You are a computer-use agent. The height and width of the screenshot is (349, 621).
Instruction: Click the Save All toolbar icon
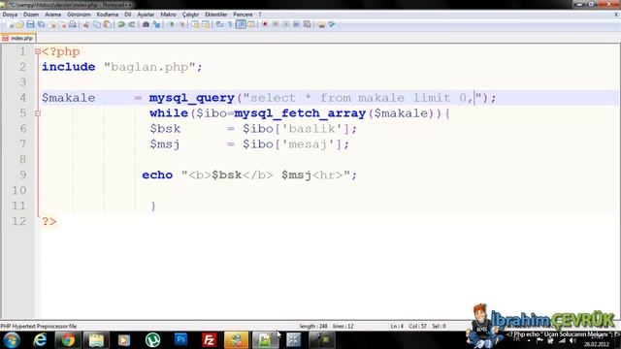coord(41,24)
